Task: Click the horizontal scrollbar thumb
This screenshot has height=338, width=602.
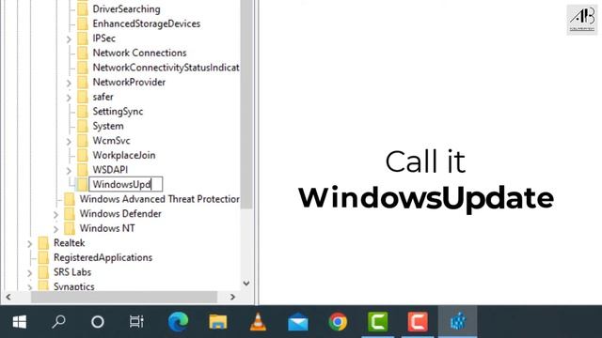Action: point(124,297)
